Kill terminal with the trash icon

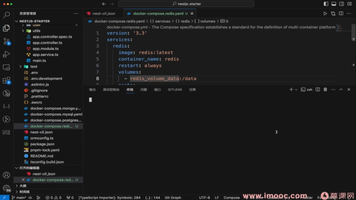tap(325, 89)
